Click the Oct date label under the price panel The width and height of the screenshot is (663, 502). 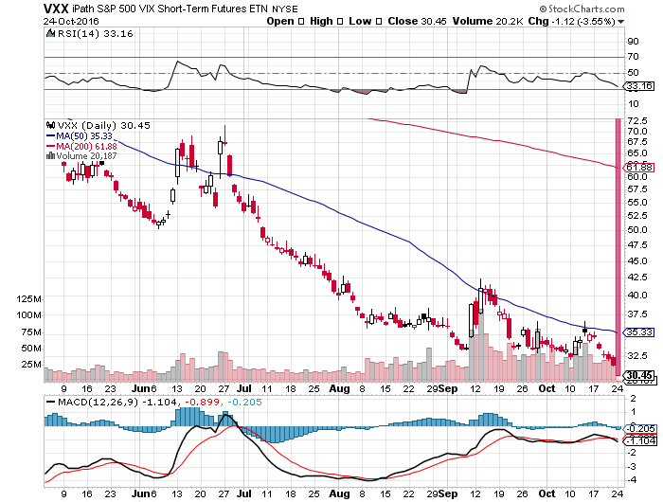[547, 388]
